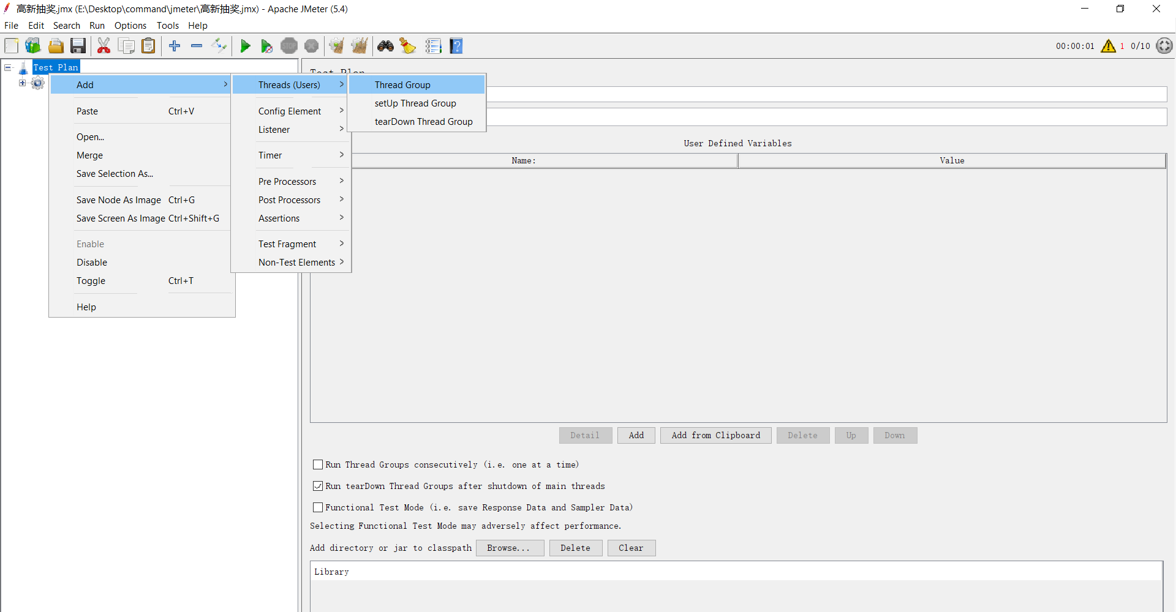Click the Delete button beside Browse...

tap(576, 548)
